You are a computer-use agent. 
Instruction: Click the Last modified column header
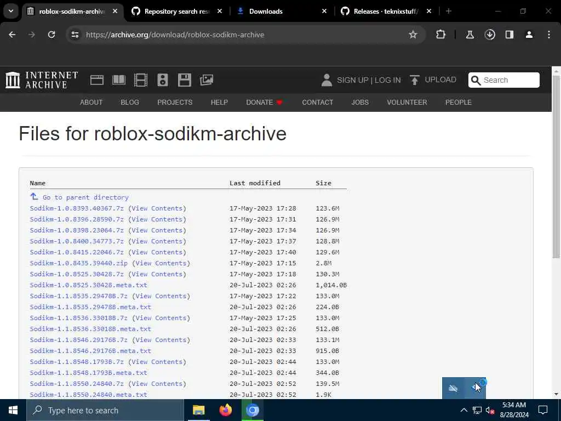pyautogui.click(x=255, y=183)
